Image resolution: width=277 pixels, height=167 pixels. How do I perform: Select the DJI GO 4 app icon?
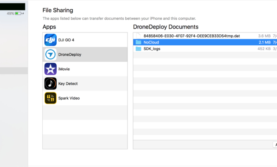[x=51, y=40]
